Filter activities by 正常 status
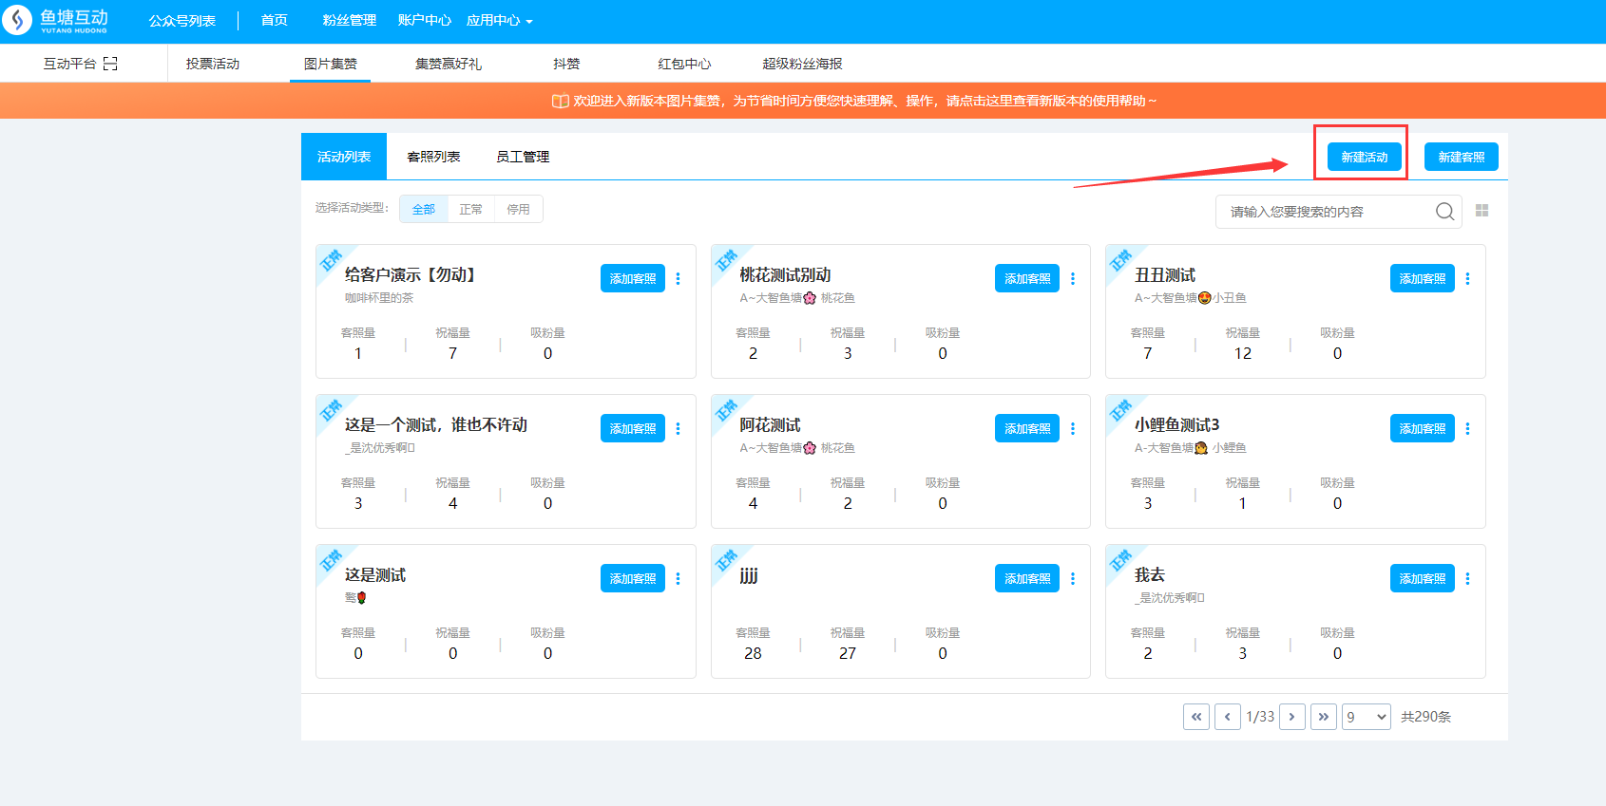Viewport: 1606px width, 806px height. pos(470,210)
